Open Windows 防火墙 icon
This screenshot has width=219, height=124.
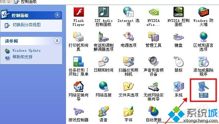(203, 12)
